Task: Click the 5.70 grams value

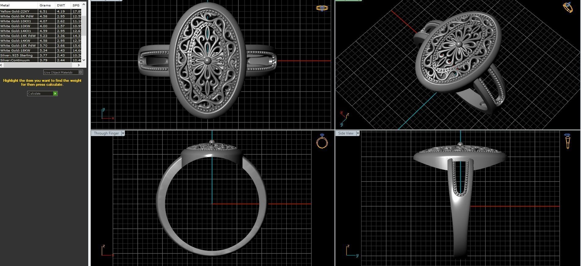Action: (x=43, y=45)
